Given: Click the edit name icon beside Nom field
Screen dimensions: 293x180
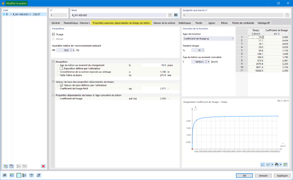Looking at the screenshot, I should [170, 15].
